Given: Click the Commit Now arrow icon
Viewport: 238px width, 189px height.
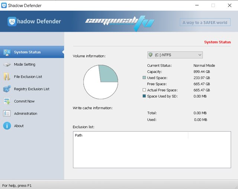Looking at the screenshot, I should point(7,101).
